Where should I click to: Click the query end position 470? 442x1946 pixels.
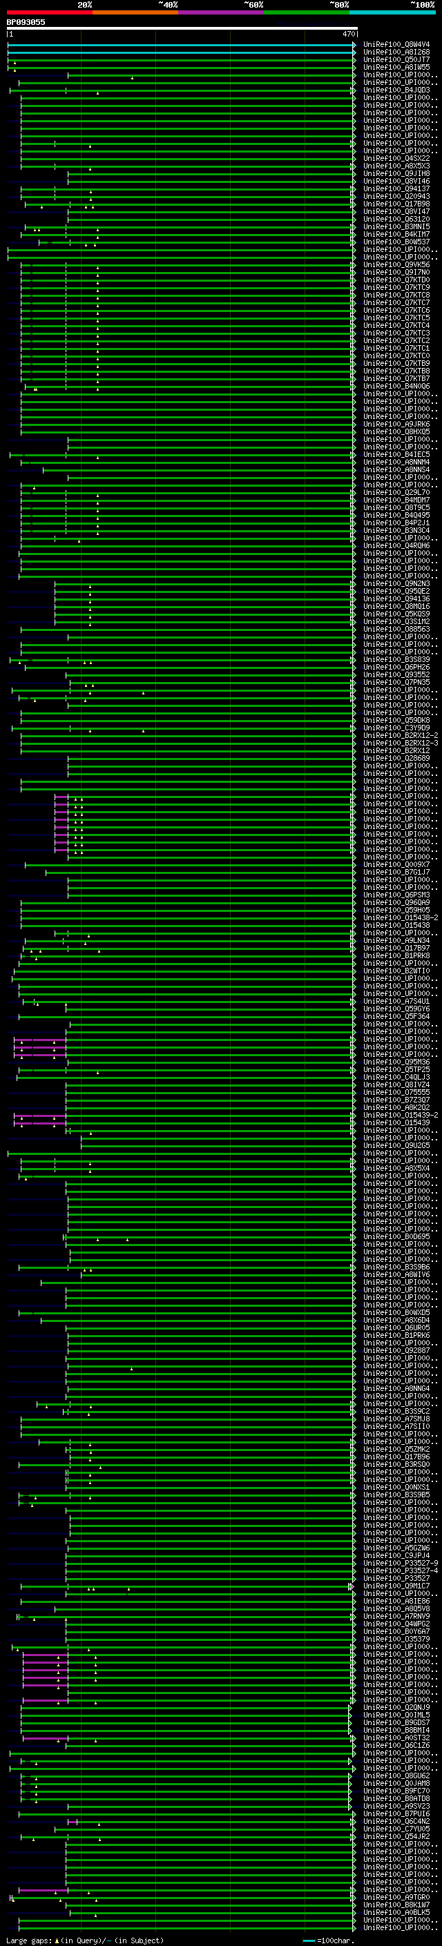(348, 34)
